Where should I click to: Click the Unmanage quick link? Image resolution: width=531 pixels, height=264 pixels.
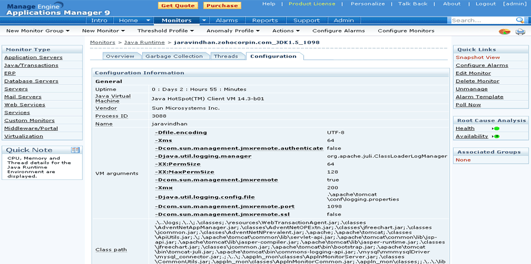point(471,89)
